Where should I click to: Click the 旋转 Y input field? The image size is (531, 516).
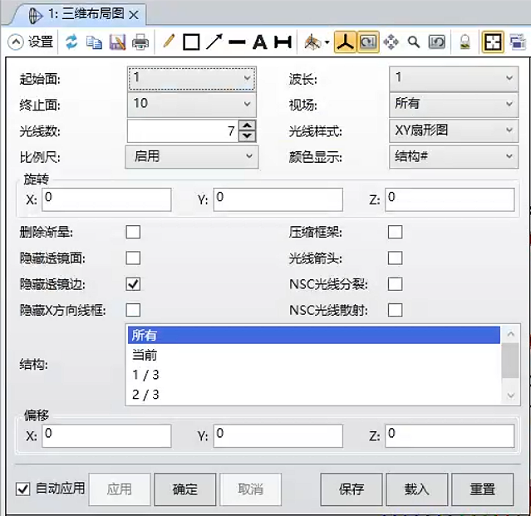point(278,199)
